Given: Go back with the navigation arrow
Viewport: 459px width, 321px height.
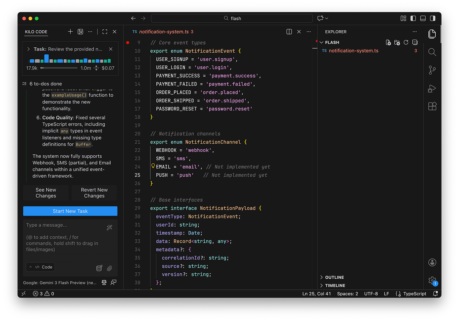Looking at the screenshot, I should (133, 18).
